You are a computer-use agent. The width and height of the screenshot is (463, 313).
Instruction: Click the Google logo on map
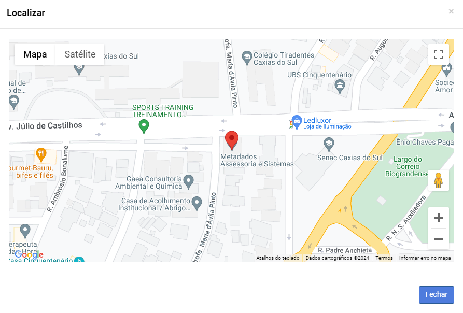point(29,254)
